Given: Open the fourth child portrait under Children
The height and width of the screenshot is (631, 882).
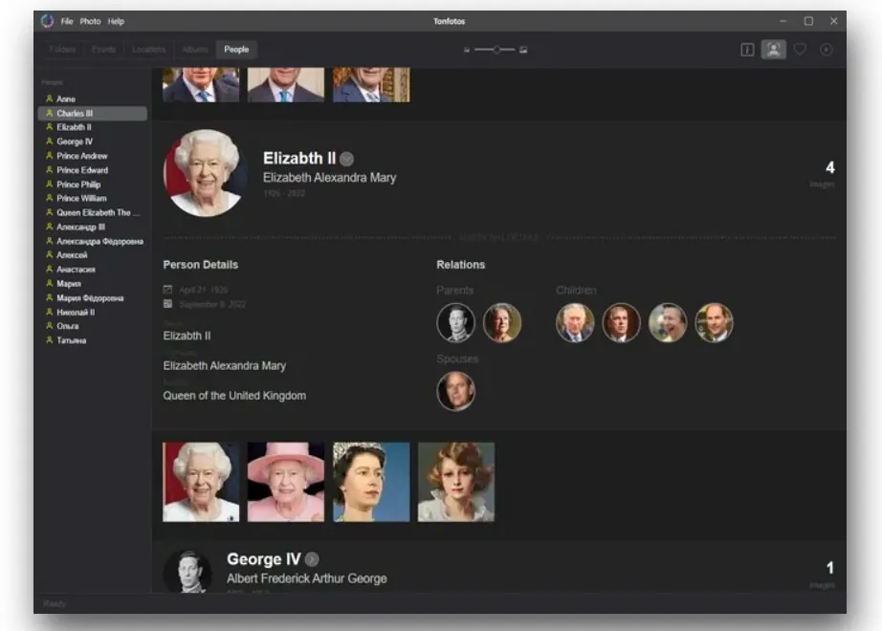Looking at the screenshot, I should [x=714, y=323].
